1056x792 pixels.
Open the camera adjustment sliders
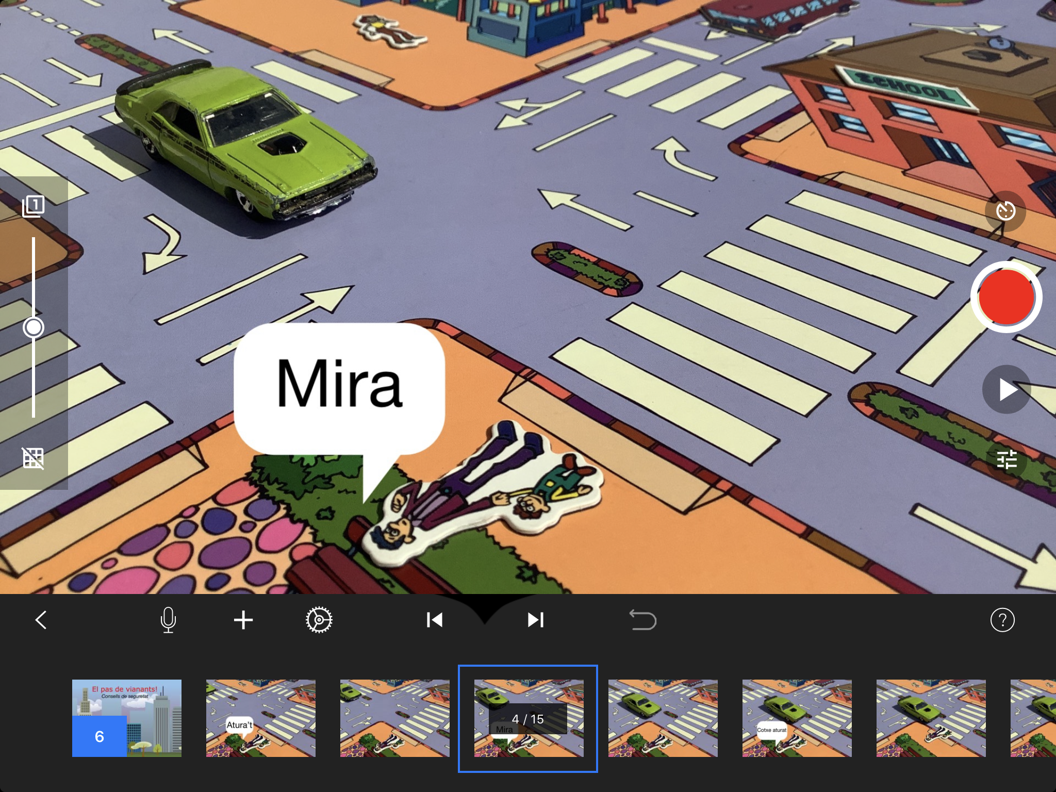pos(1006,459)
